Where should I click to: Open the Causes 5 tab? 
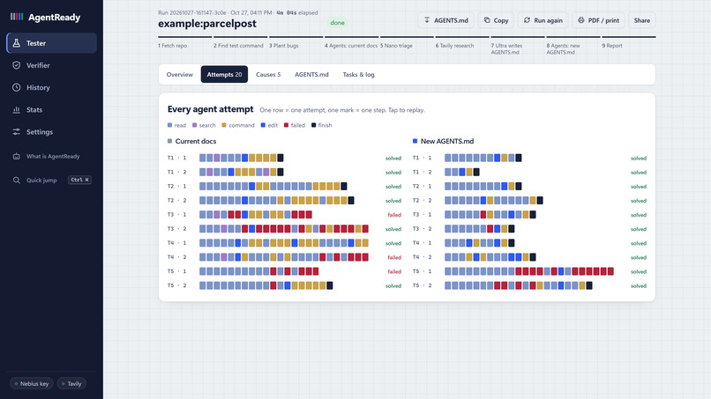tap(268, 74)
